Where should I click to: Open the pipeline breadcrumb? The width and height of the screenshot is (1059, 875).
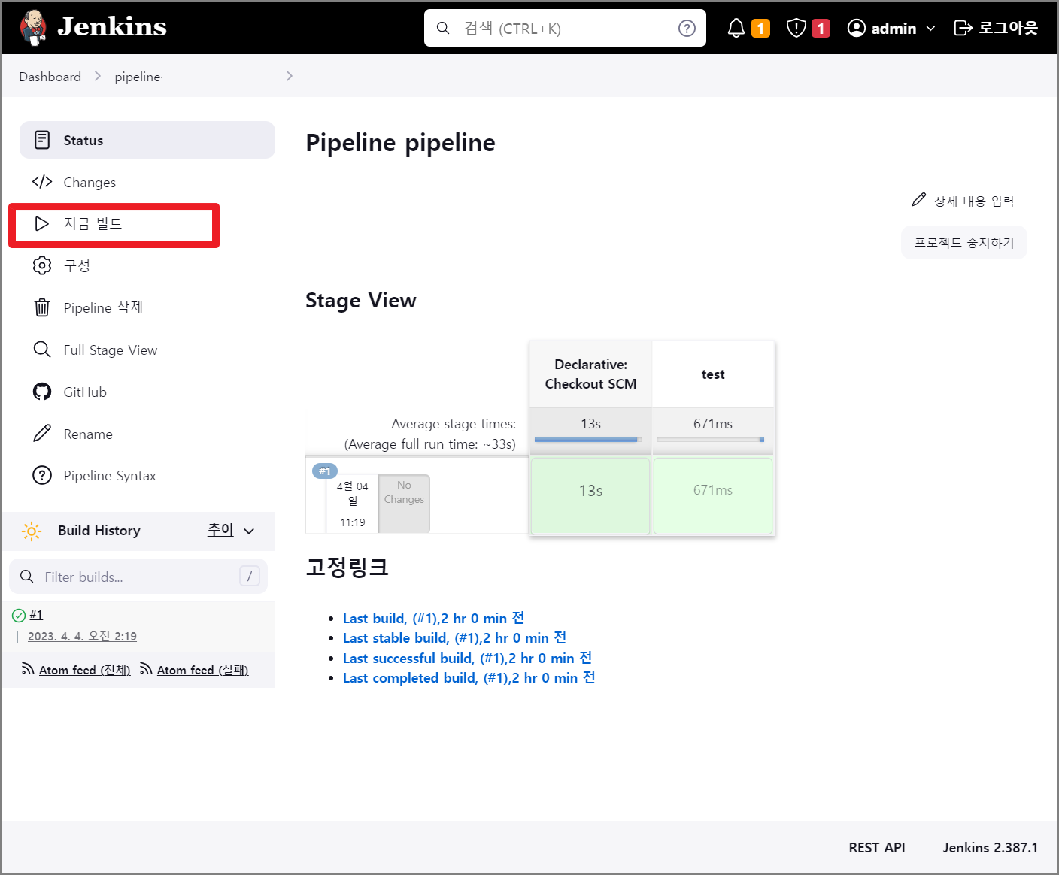click(x=138, y=77)
